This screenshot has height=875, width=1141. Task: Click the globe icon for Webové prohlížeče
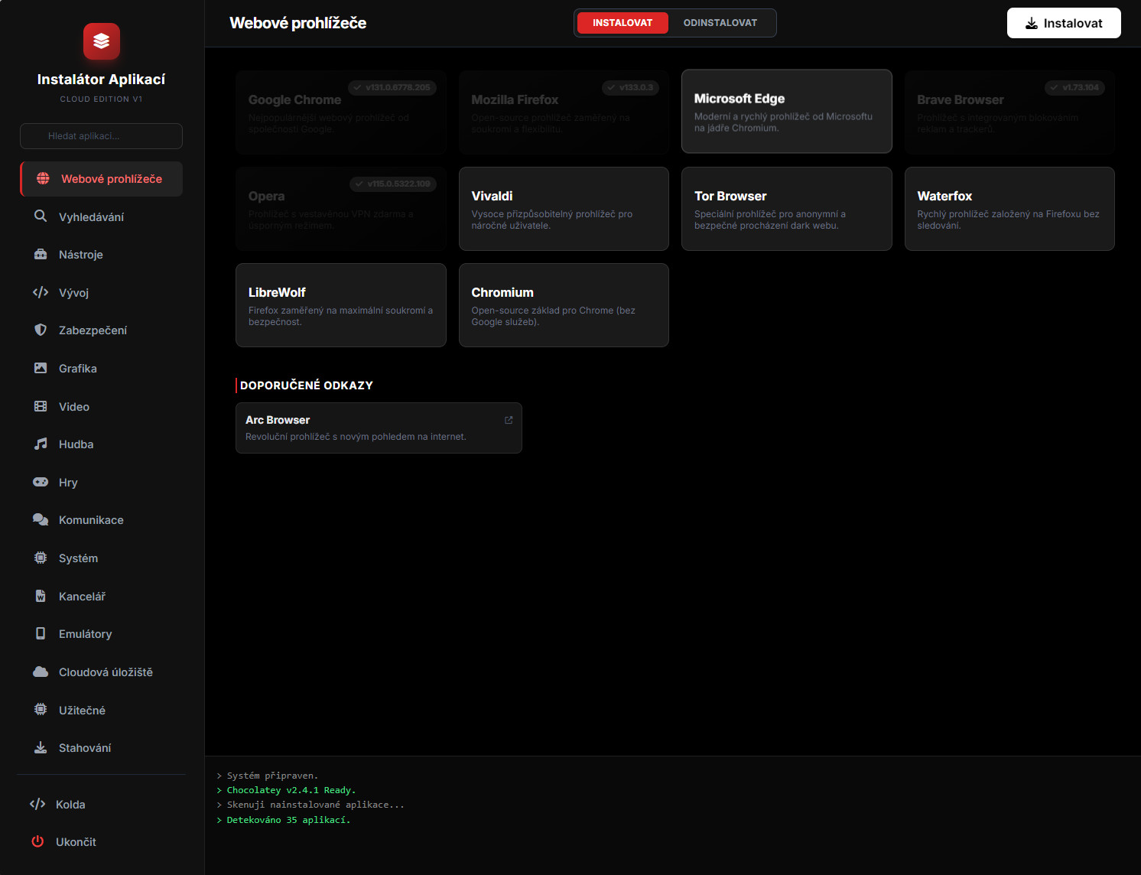[44, 179]
